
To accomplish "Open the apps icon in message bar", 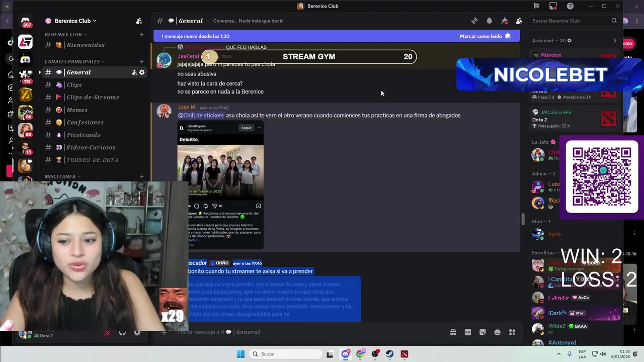I will (x=512, y=332).
